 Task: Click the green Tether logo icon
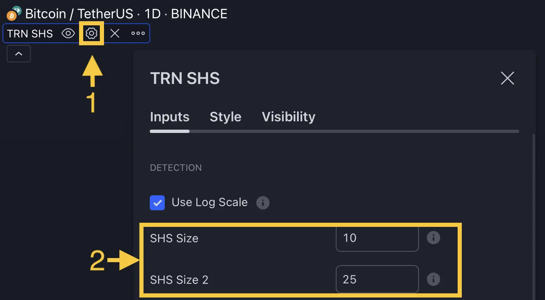17,10
